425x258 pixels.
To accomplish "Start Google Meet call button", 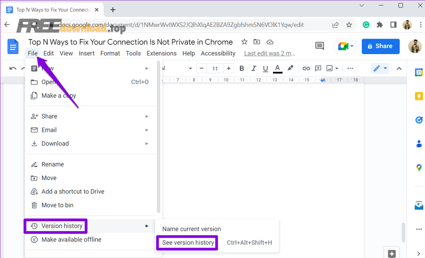I will (345, 46).
